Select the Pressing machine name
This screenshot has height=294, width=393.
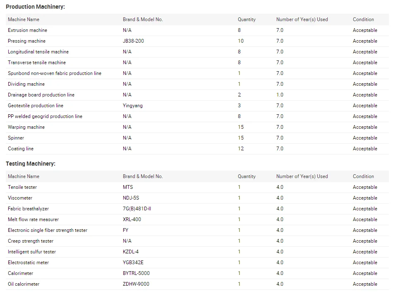[26, 41]
